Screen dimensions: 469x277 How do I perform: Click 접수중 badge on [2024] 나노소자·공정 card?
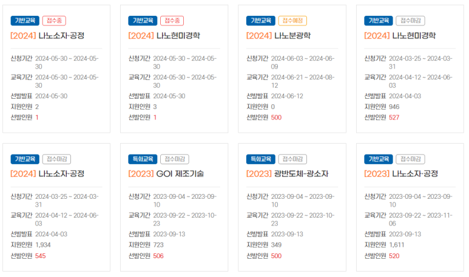pyautogui.click(x=54, y=21)
